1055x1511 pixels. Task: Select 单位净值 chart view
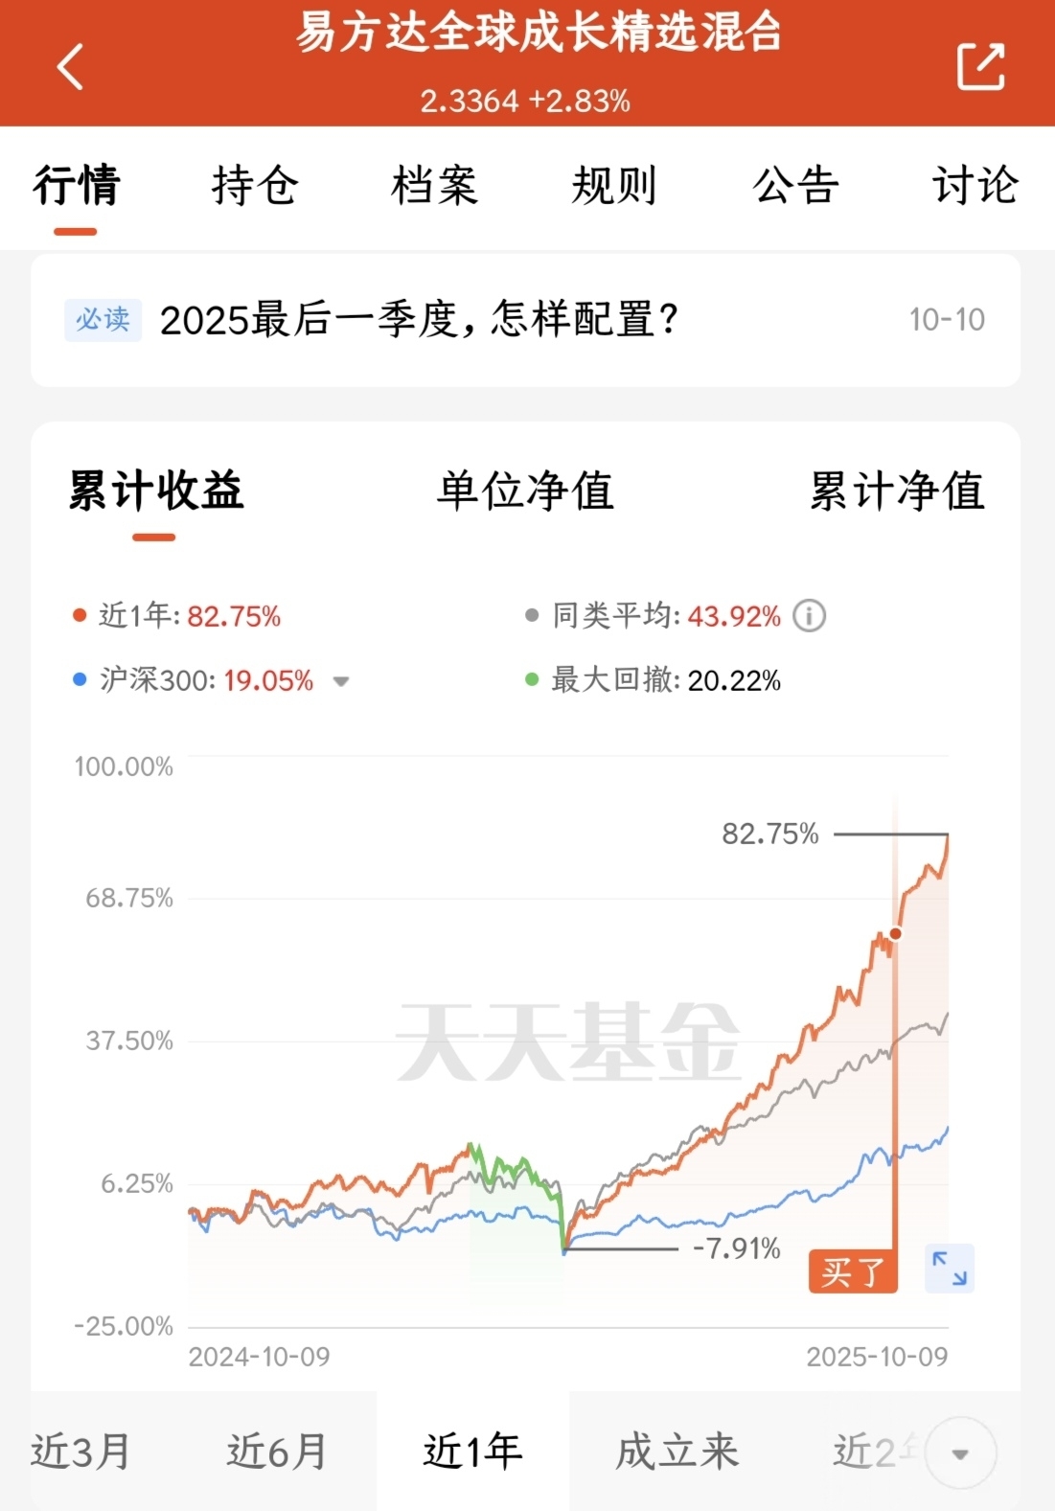(x=525, y=491)
